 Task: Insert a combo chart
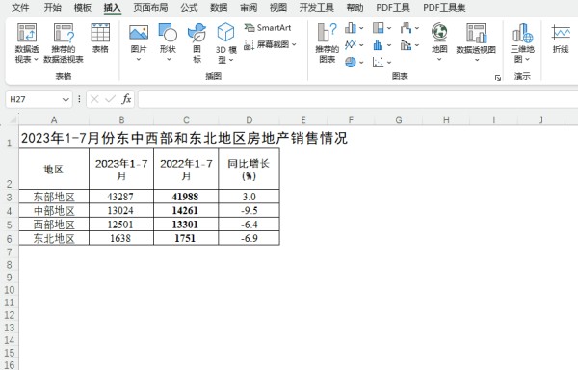pos(406,45)
